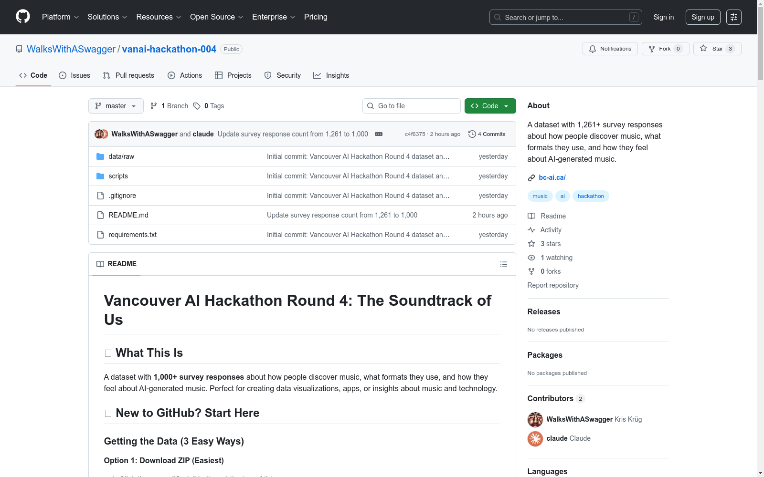This screenshot has height=477, width=764.
Task: Focus the Go to file field
Action: pyautogui.click(x=412, y=106)
